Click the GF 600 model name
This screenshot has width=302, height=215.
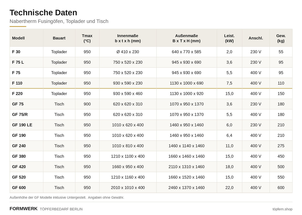(x=19, y=188)
